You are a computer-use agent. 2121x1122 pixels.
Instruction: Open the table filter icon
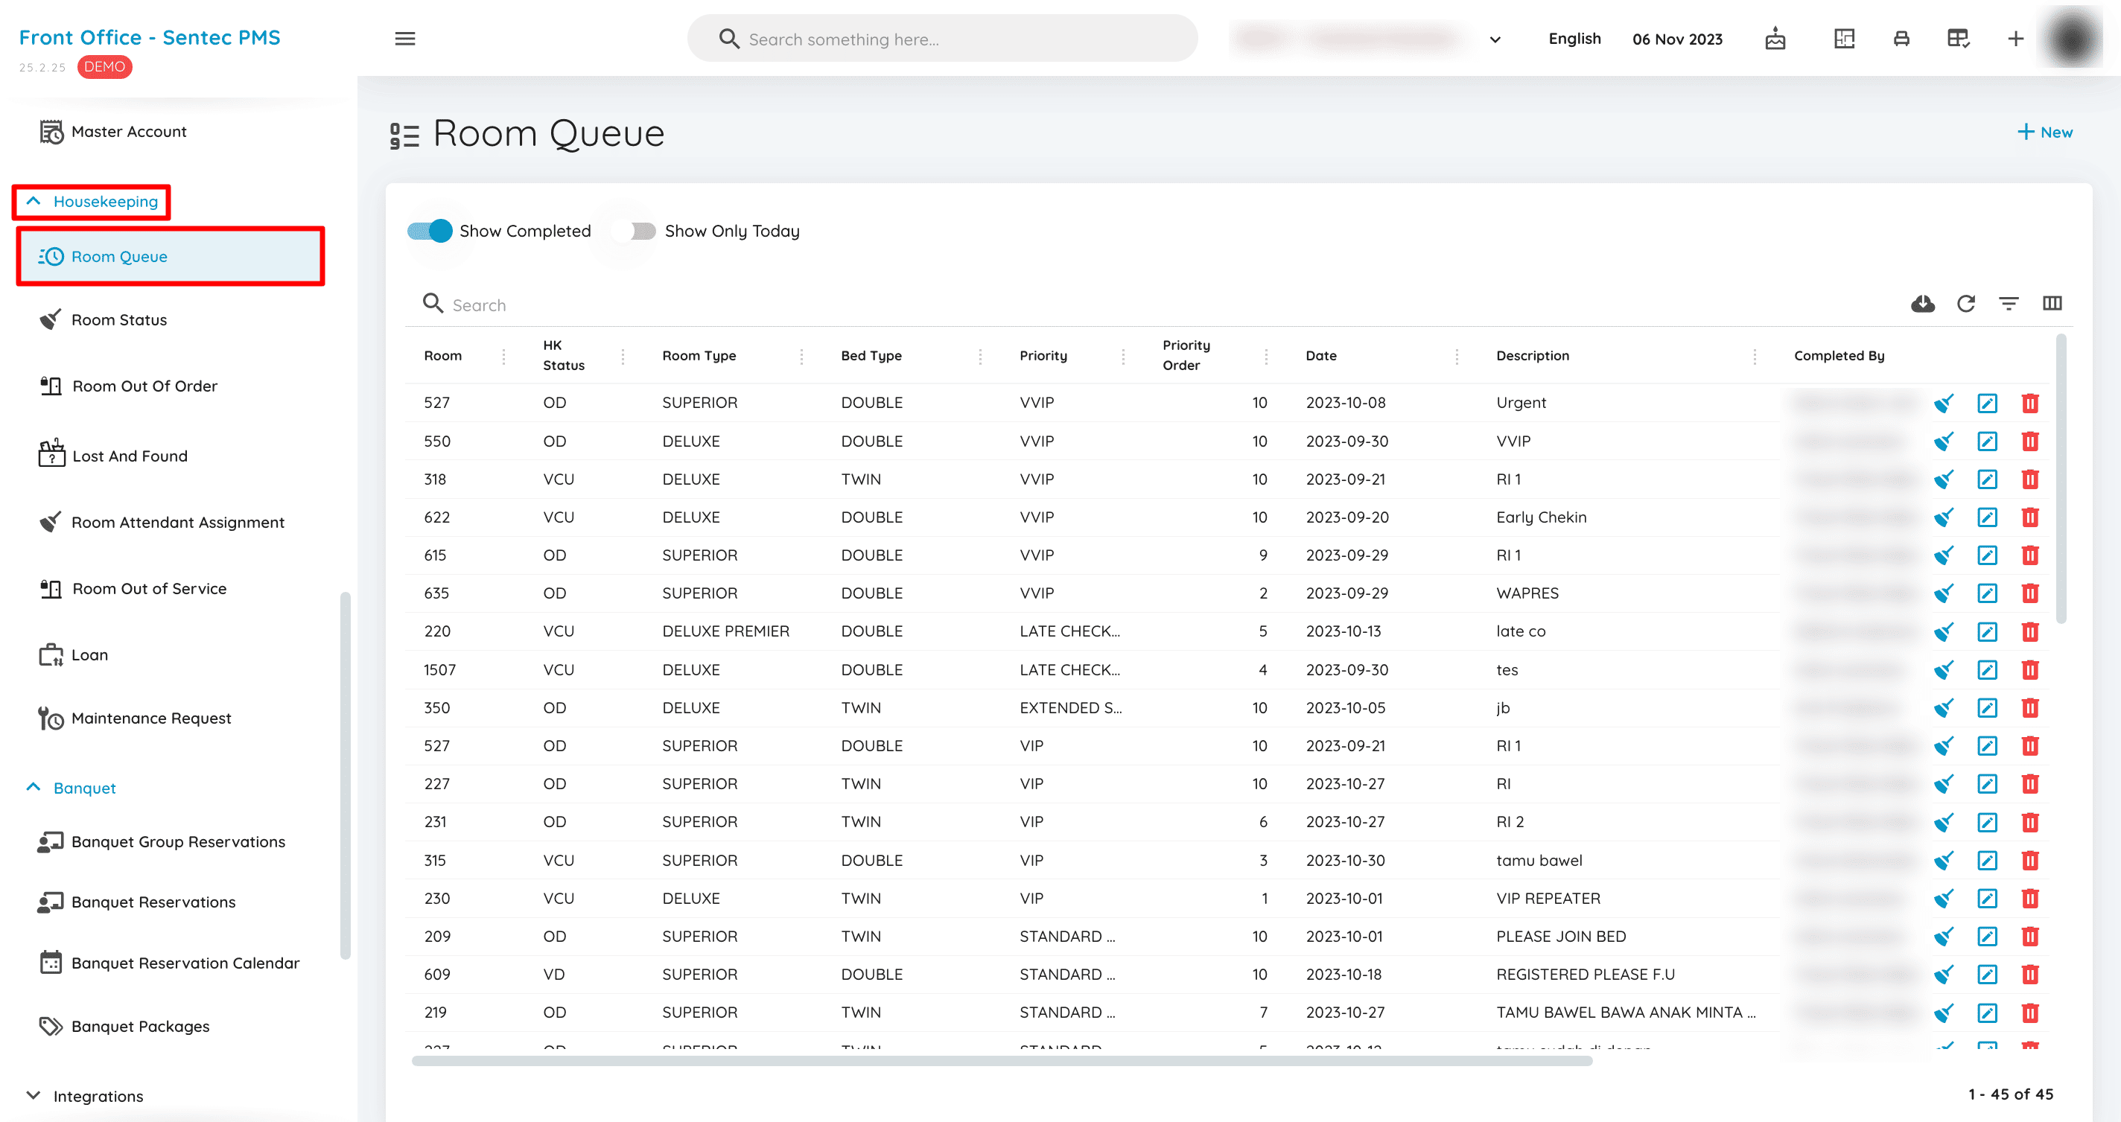2009,304
